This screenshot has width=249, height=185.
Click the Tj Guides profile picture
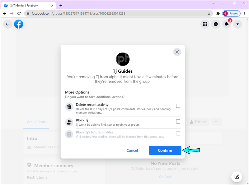click(x=123, y=59)
